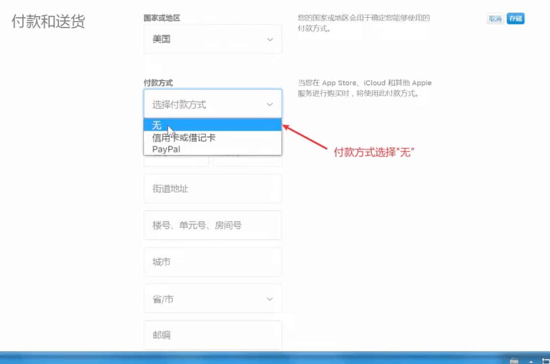Click into the 城市 city field
550x364 pixels.
pyautogui.click(x=213, y=262)
